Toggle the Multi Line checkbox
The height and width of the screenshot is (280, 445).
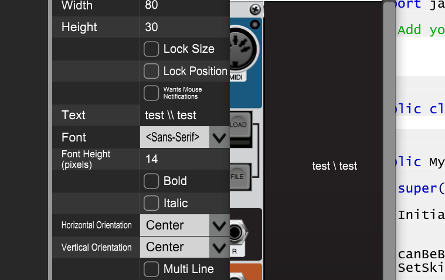tap(151, 269)
